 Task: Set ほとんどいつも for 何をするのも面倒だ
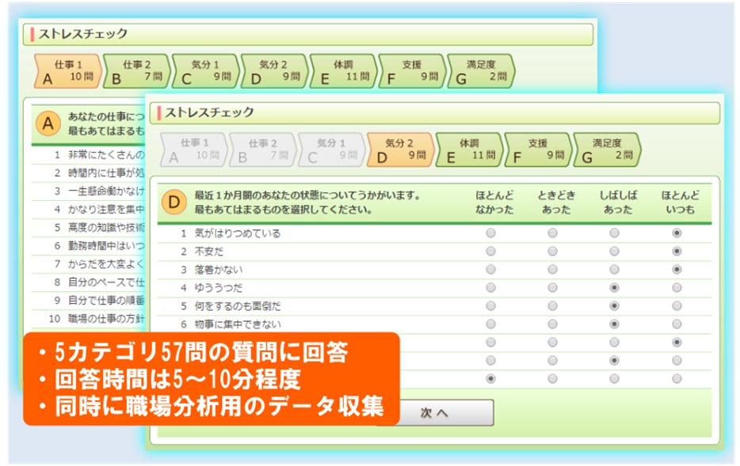677,306
